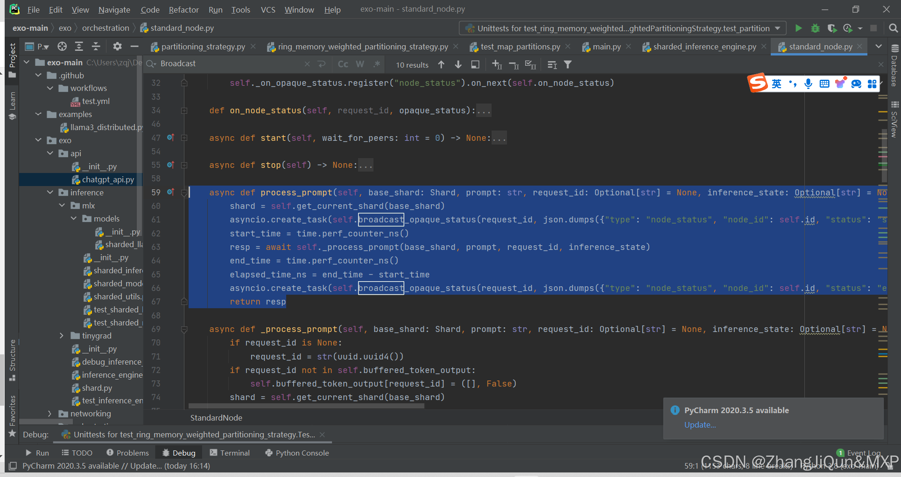Open the Refactor menu
901x477 pixels.
point(183,9)
